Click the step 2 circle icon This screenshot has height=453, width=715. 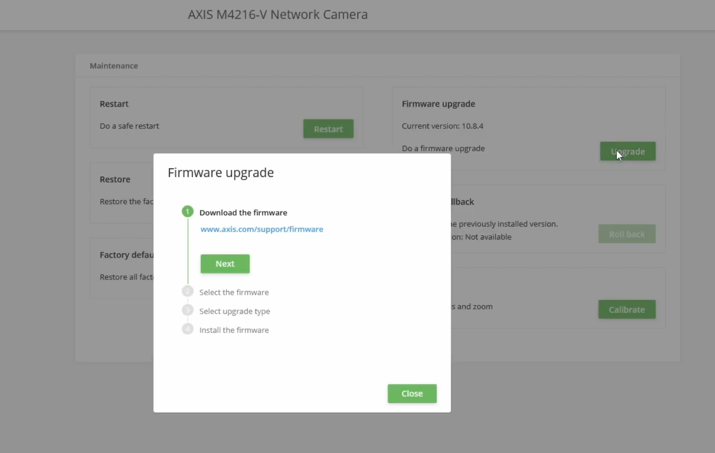click(x=188, y=291)
